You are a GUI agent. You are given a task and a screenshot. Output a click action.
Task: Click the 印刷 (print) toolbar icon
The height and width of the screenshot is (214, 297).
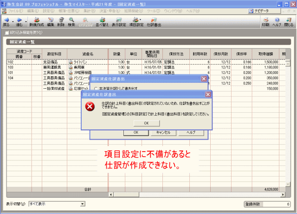coord(265,22)
